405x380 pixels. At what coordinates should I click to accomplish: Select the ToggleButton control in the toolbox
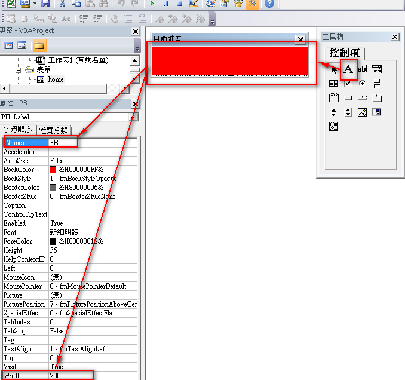click(377, 84)
